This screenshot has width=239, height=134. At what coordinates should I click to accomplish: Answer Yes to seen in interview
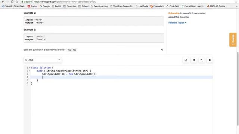[x=69, y=50]
